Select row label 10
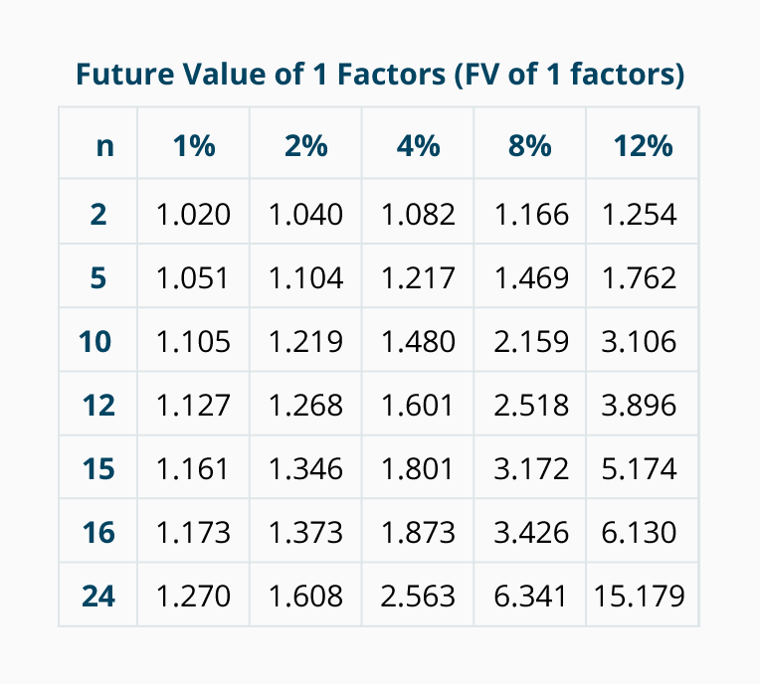 97,341
